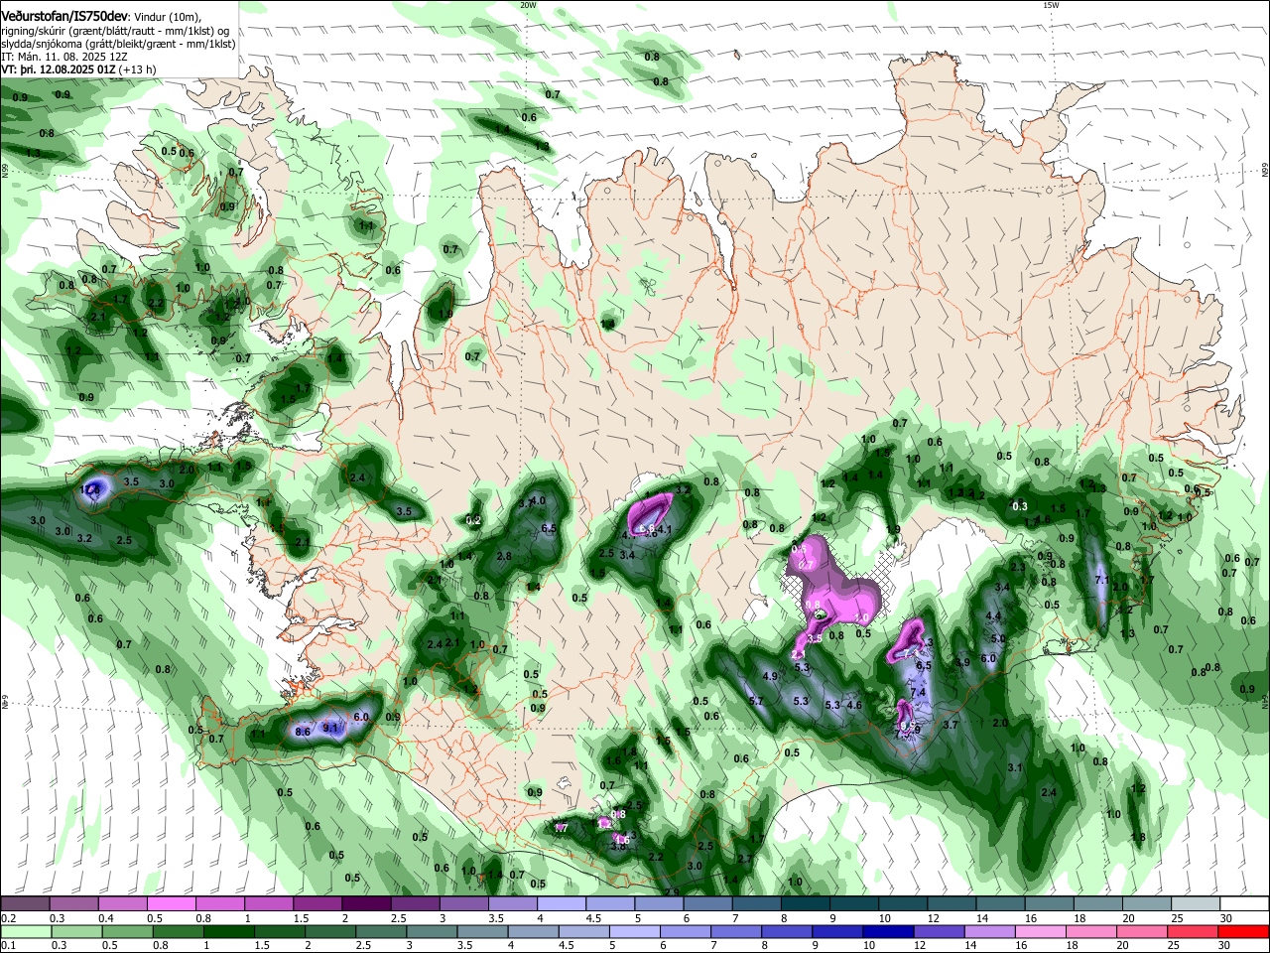Click the "4.0" precipitation value in central Iceland

point(538,501)
